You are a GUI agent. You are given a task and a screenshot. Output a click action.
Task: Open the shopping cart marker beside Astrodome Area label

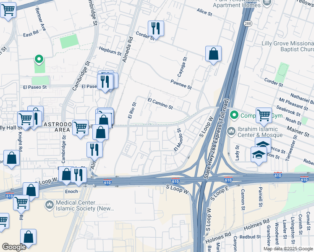click(x=80, y=128)
